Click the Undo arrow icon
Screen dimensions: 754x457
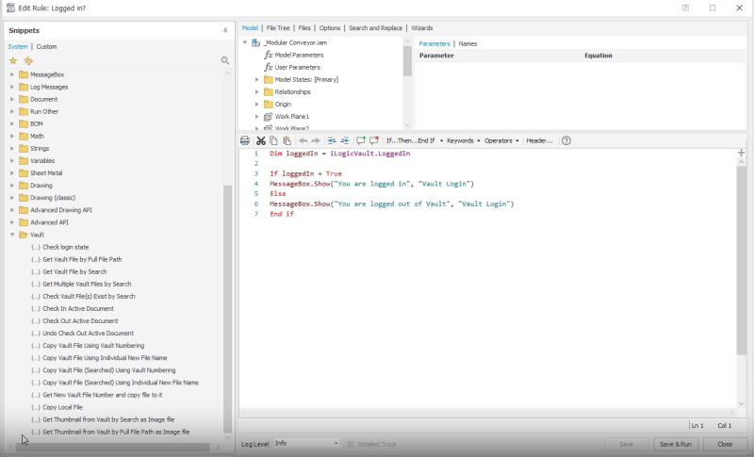[x=303, y=140]
